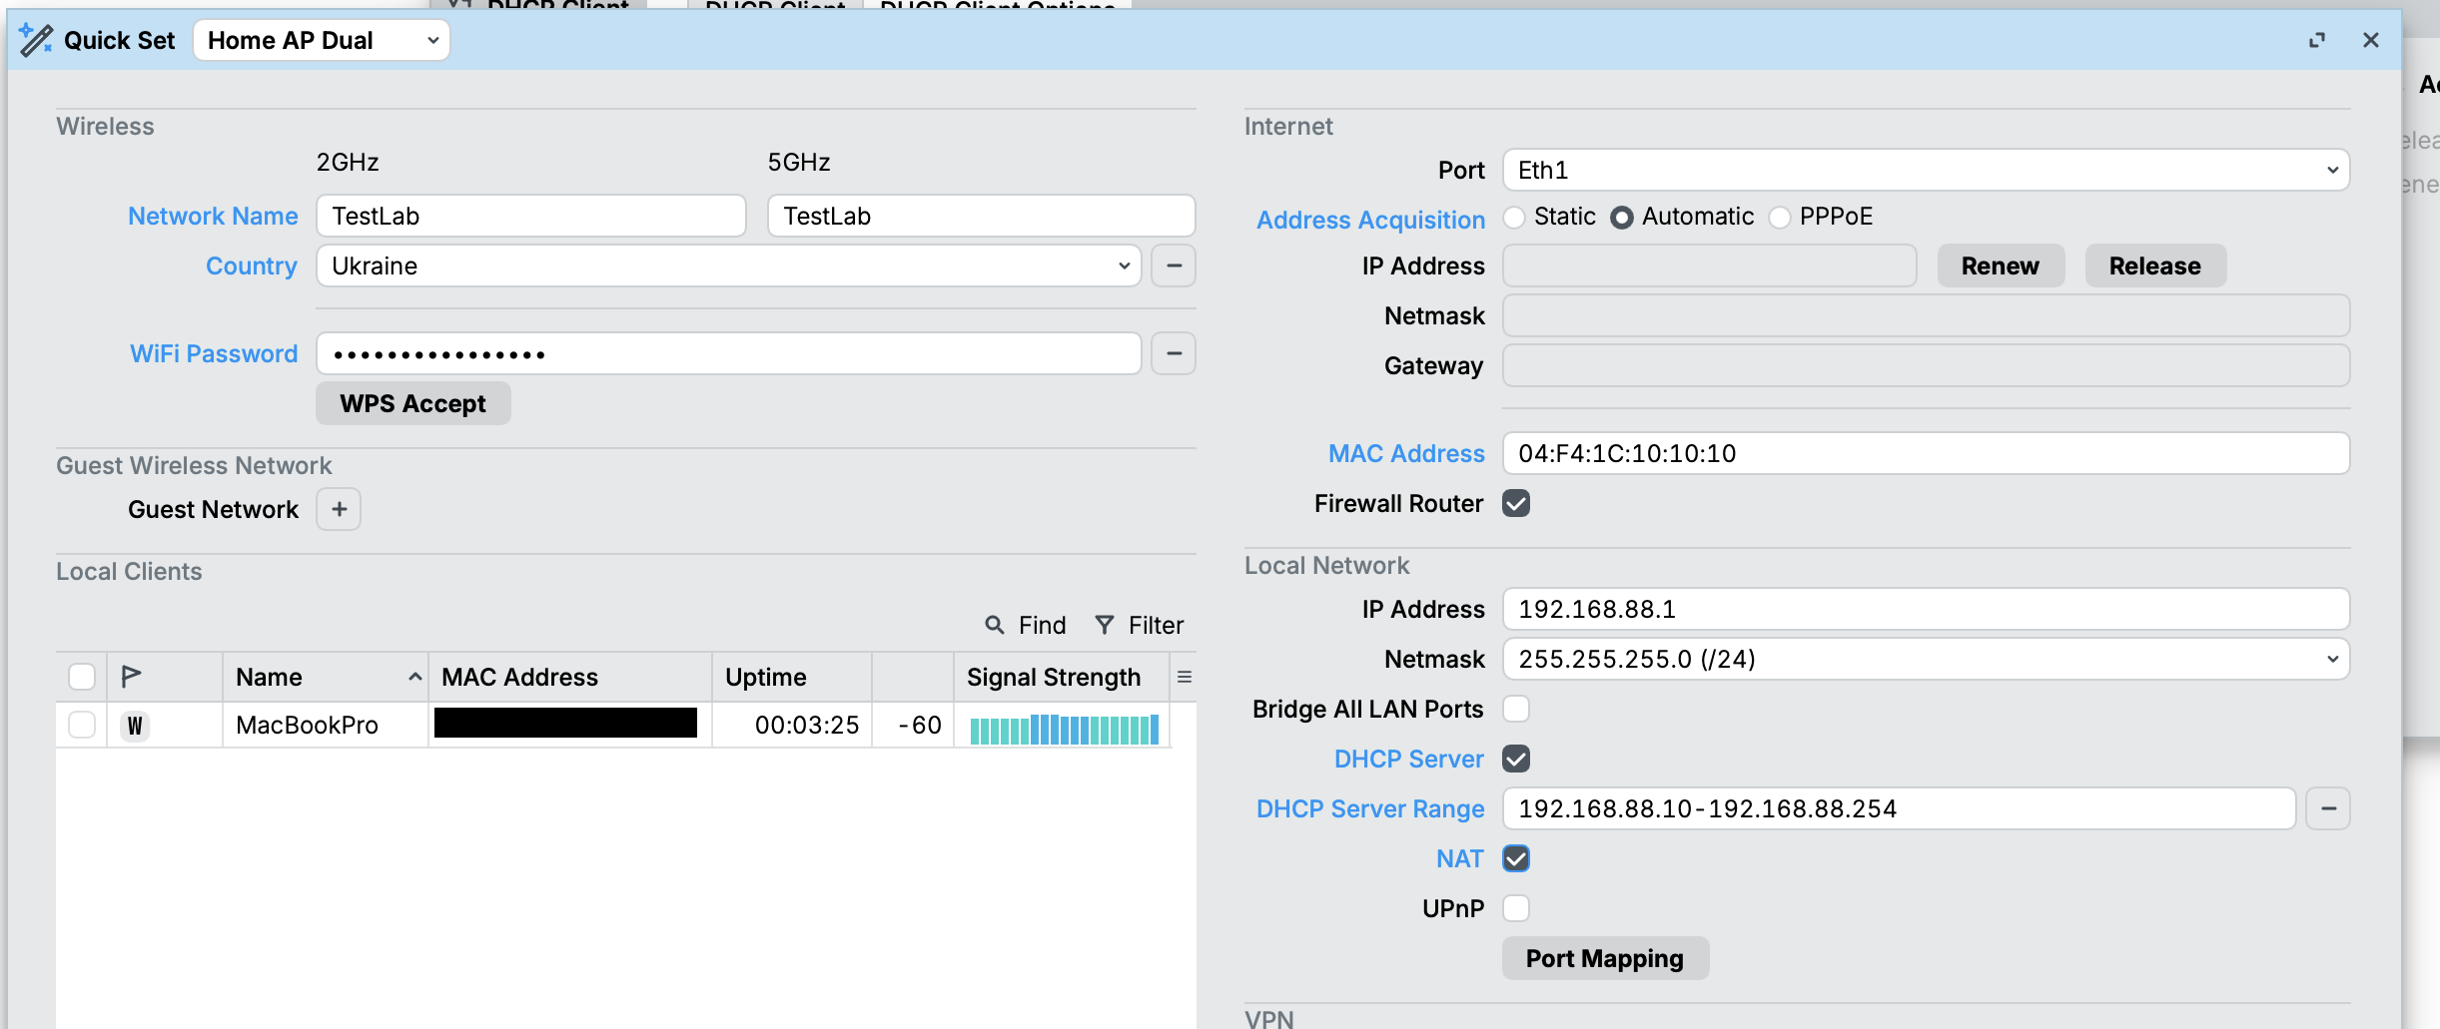
Task: Toggle the Firewall Router checkbox
Action: [1516, 504]
